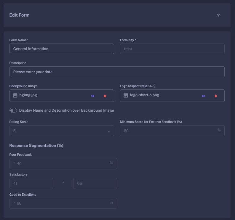Click the Edit Form title
This screenshot has height=220, width=235.
tap(19, 15)
